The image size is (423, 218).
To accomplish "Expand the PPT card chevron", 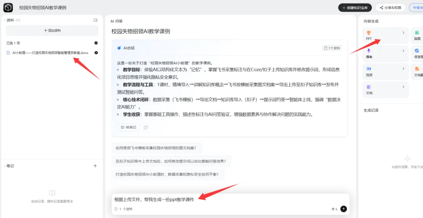I will tap(403, 32).
